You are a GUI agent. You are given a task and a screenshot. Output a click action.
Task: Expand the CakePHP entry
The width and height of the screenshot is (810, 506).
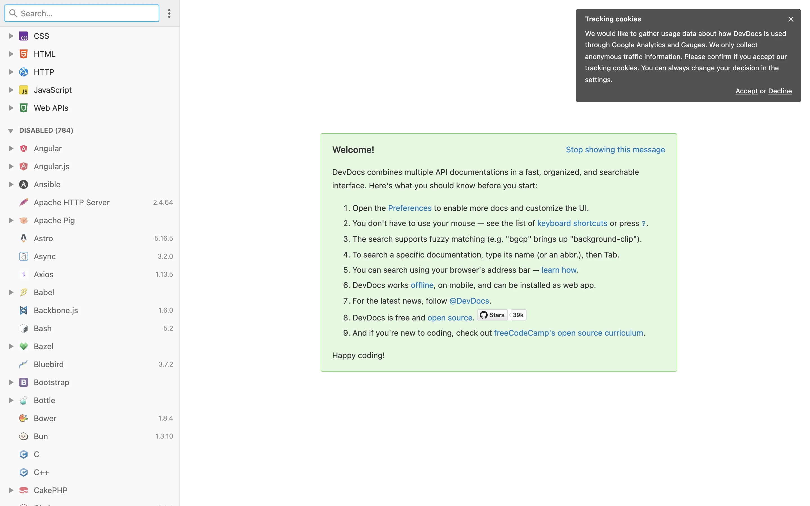coord(11,490)
